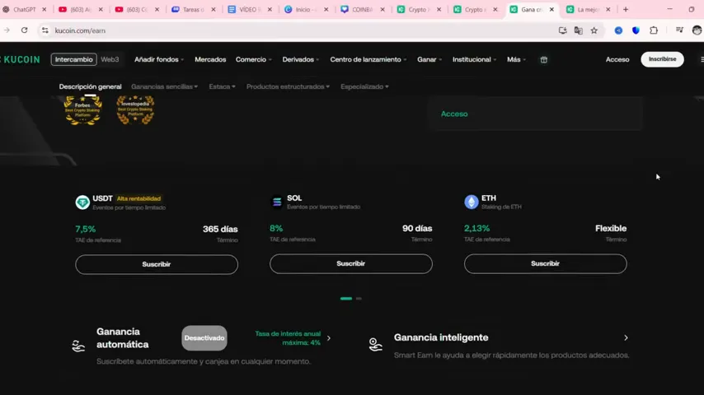Screen dimensions: 704x395
Task: Expand the Productos estructurados dropdown
Action: (288, 86)
